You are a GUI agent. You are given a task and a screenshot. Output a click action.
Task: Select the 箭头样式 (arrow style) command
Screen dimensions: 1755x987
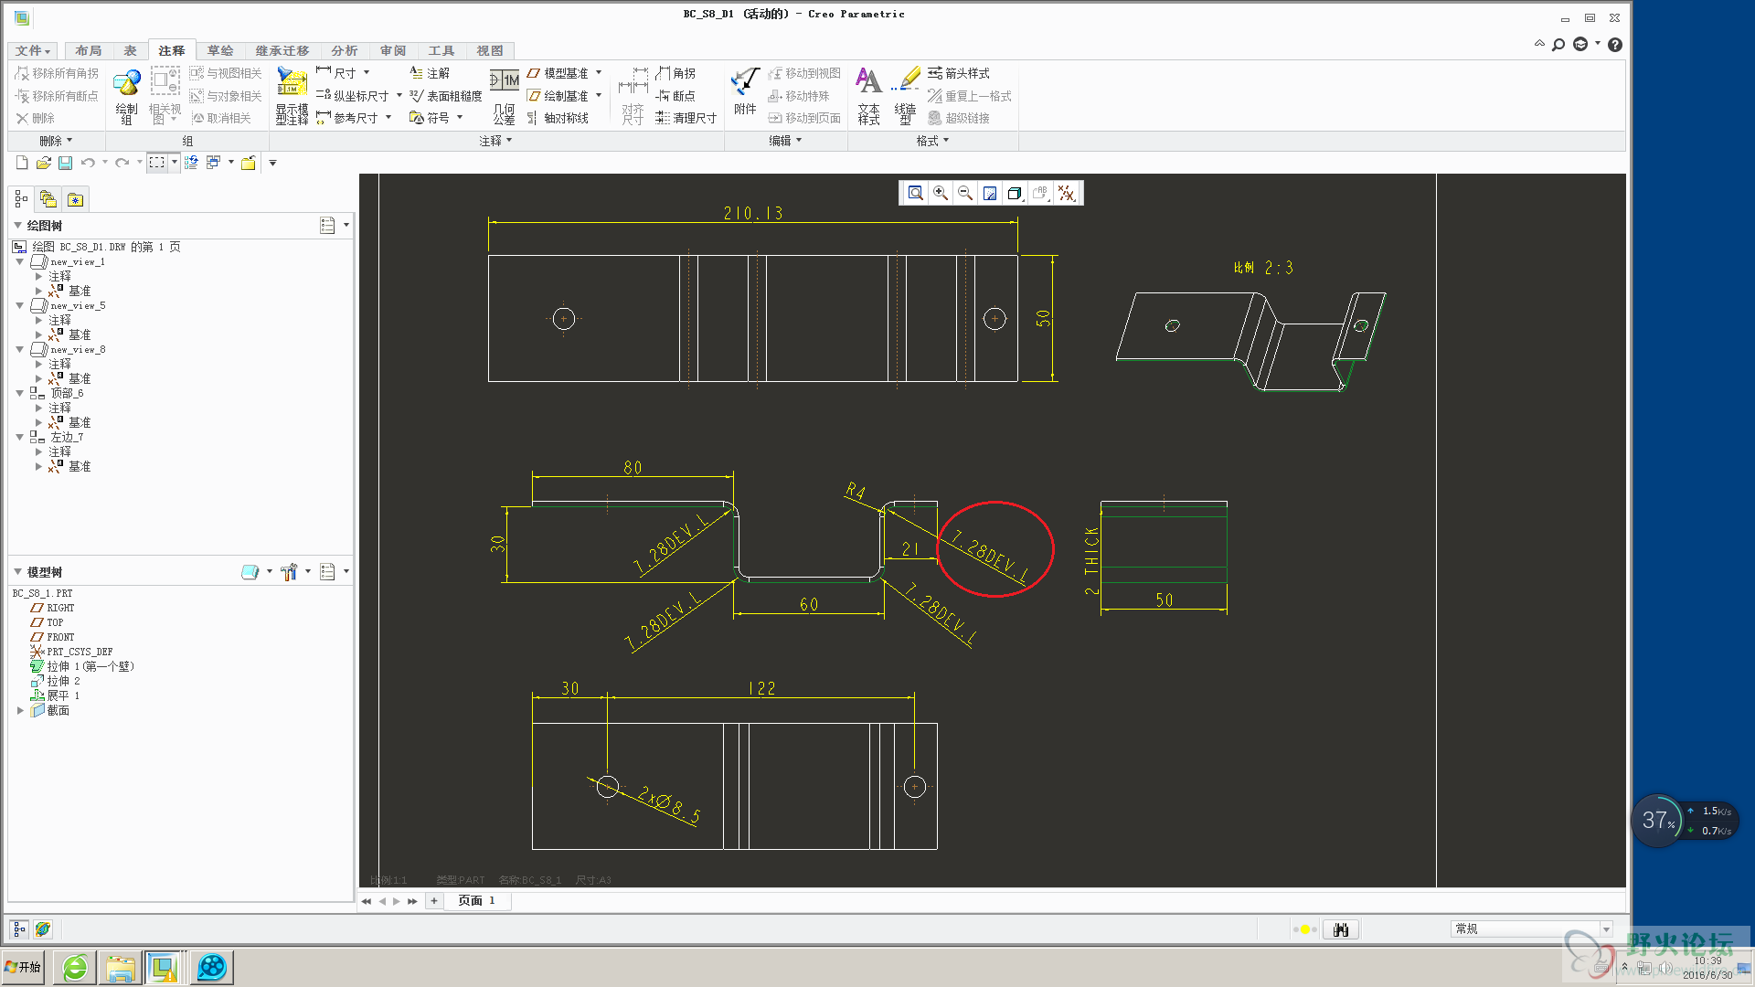click(x=959, y=73)
